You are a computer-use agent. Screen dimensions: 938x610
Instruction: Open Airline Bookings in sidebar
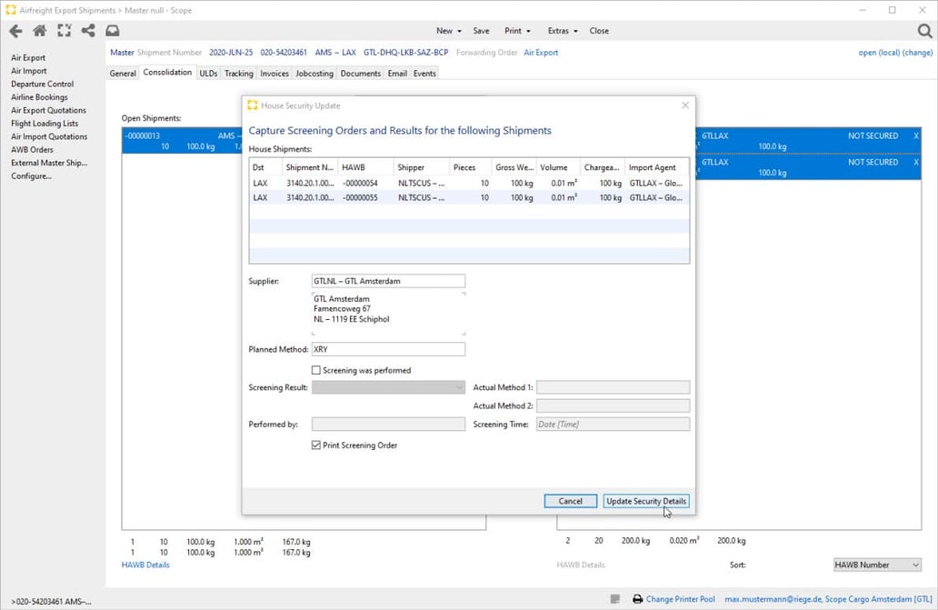pos(39,97)
